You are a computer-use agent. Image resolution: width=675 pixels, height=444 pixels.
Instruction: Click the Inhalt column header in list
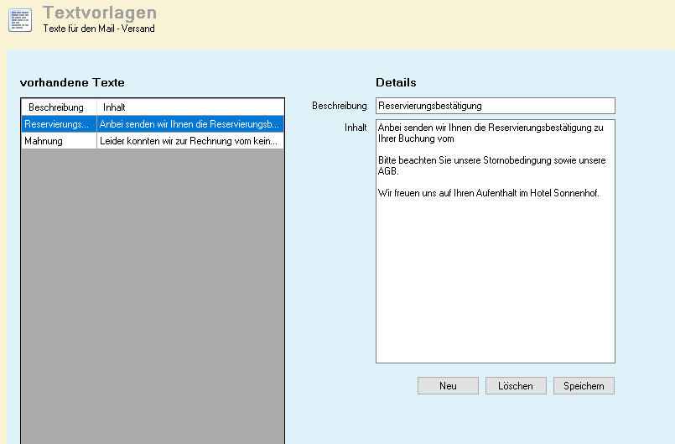[x=114, y=107]
